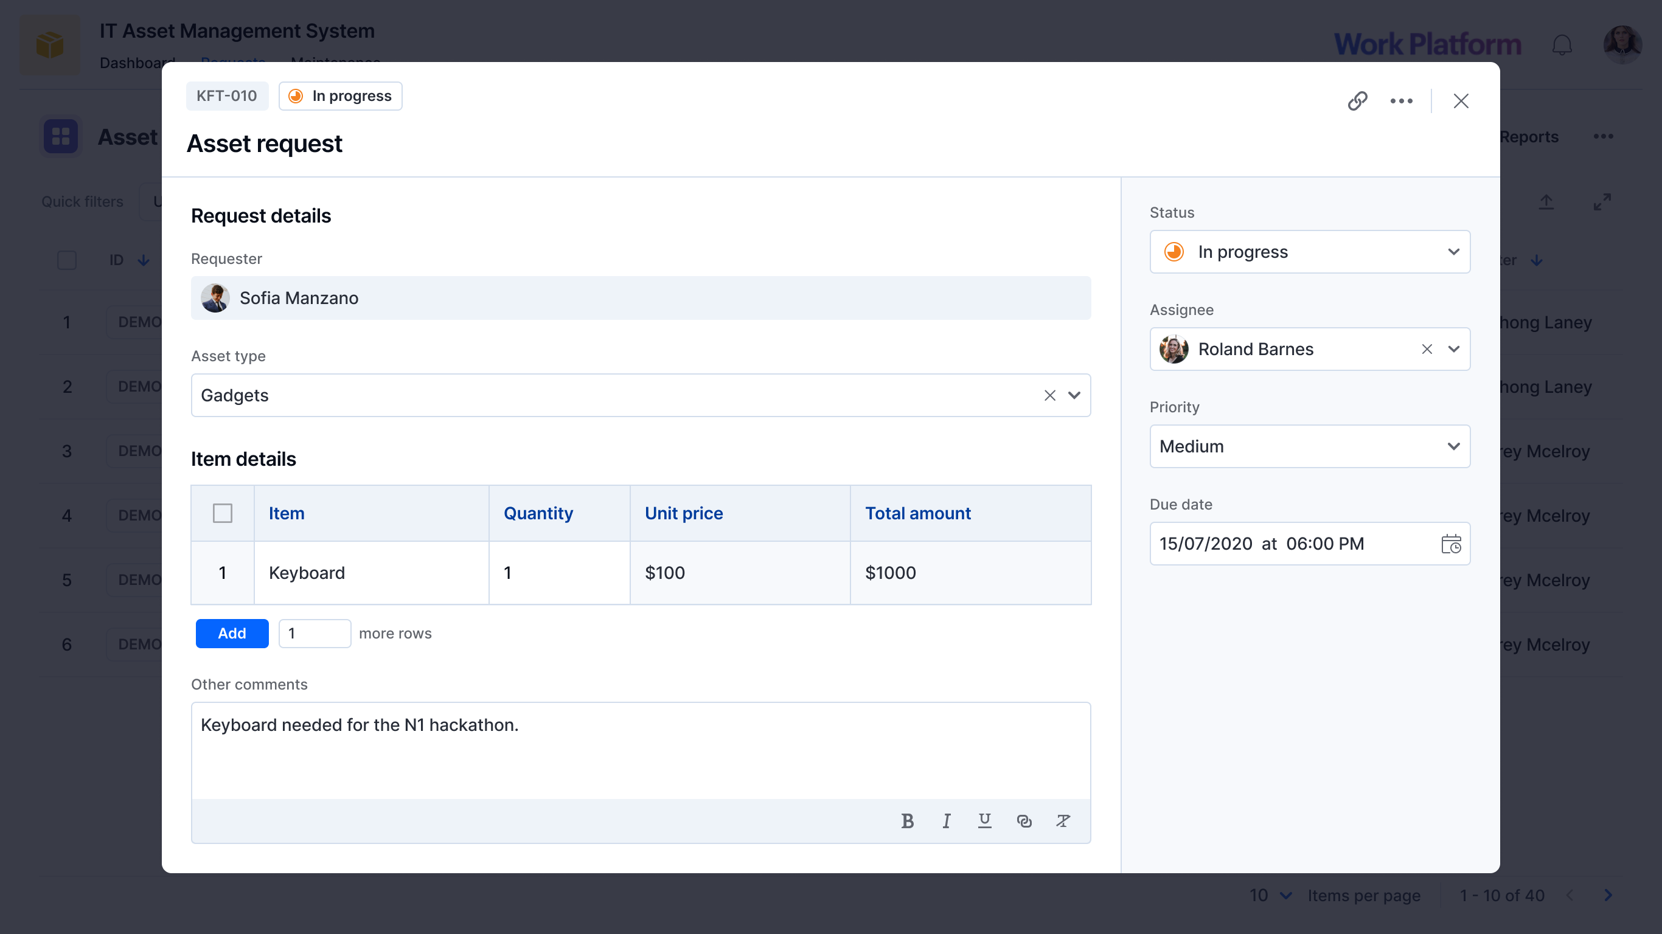Viewport: 1662px width, 934px height.
Task: Open the Reports tab in background
Action: 1529,137
